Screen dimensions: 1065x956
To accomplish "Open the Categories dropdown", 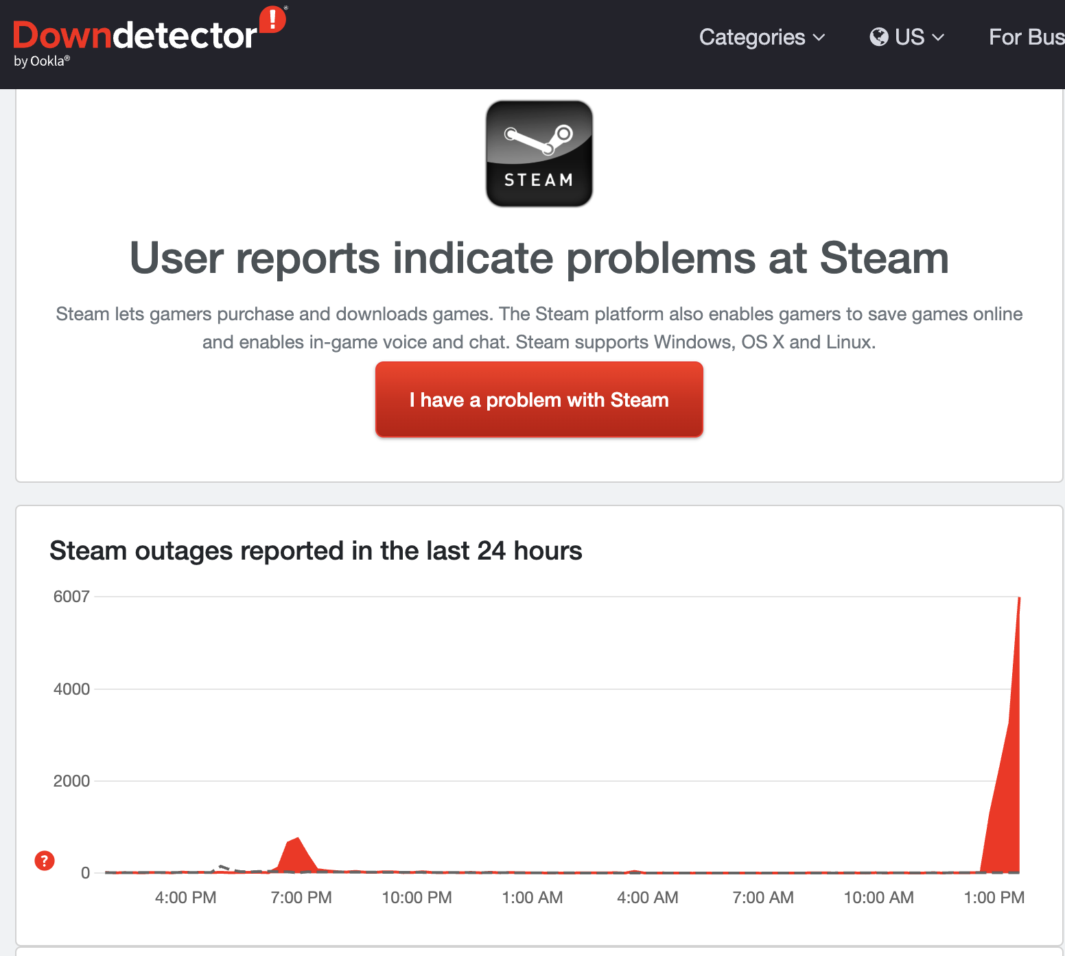I will click(752, 37).
